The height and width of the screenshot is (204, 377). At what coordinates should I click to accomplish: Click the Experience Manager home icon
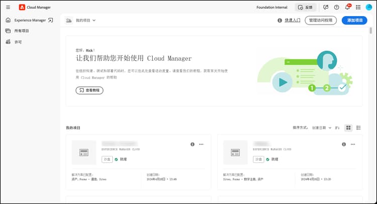point(8,20)
